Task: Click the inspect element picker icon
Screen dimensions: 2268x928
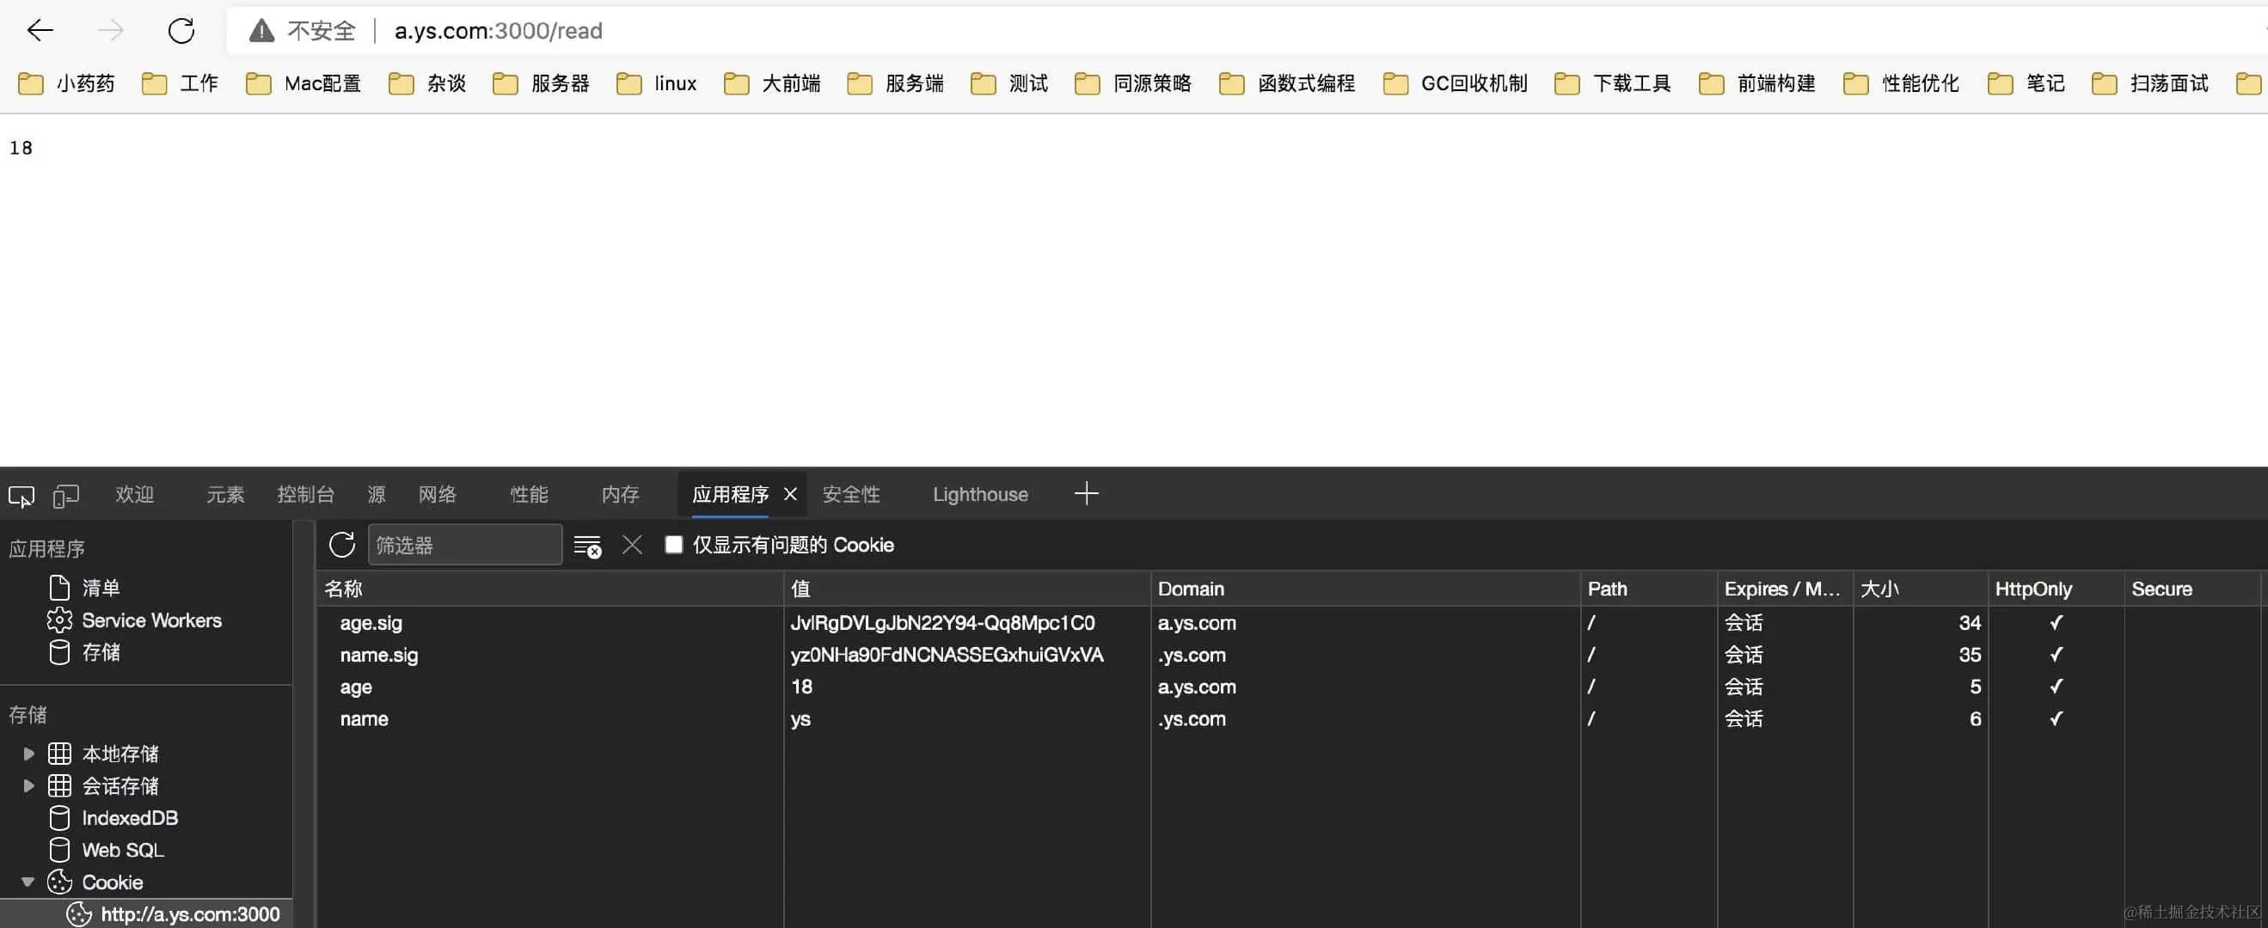Action: point(21,496)
